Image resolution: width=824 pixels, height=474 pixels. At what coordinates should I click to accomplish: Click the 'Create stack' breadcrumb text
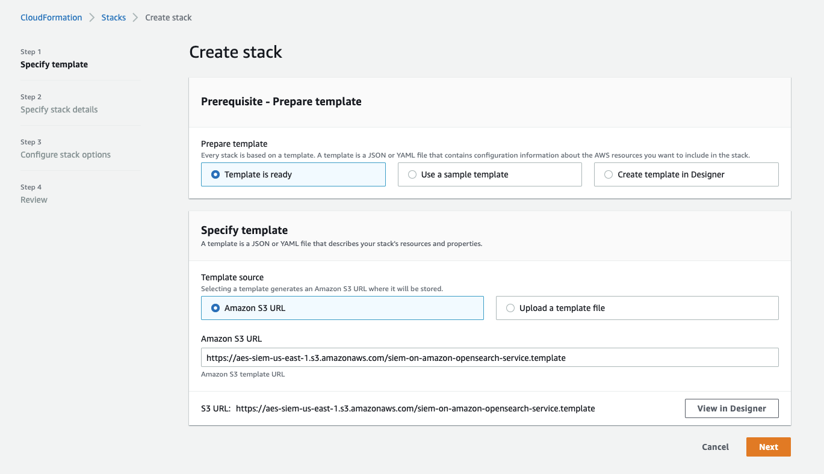169,17
